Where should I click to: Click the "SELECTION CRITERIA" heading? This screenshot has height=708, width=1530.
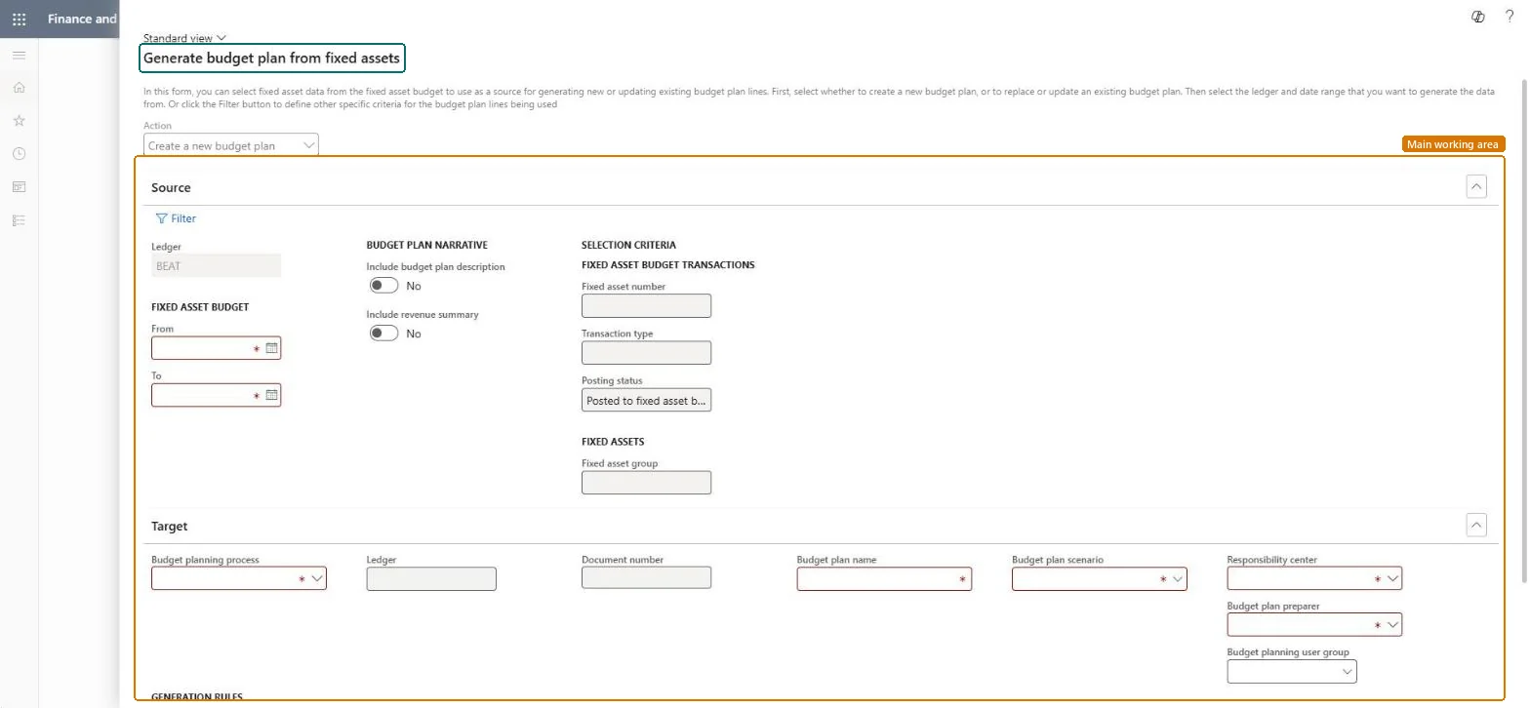[x=628, y=245]
